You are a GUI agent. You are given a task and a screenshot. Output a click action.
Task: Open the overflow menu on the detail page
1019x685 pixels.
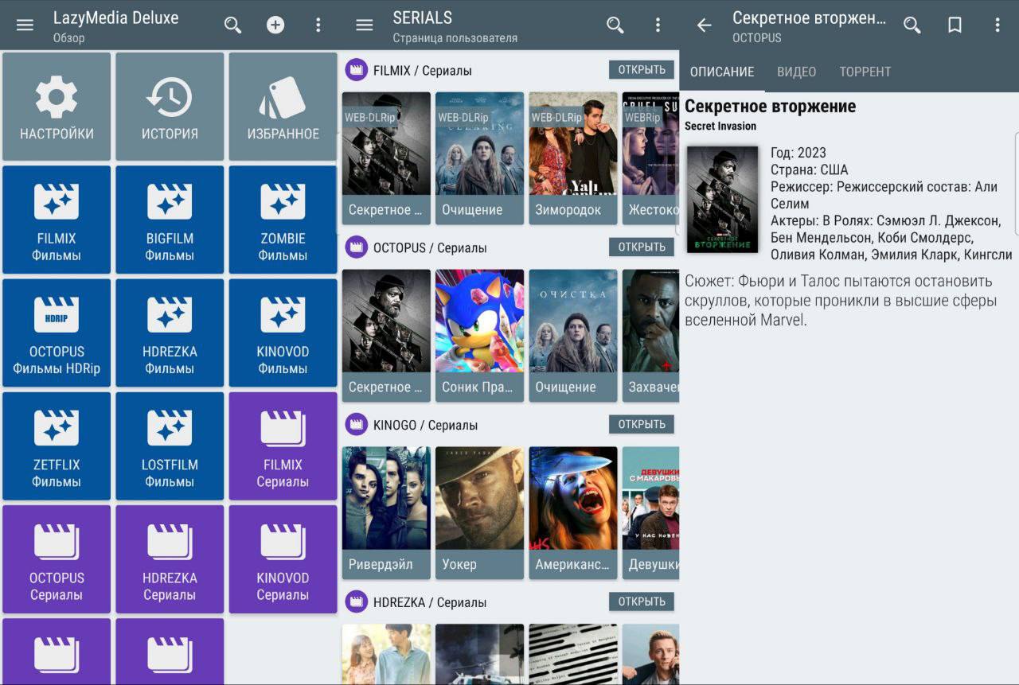click(x=997, y=25)
